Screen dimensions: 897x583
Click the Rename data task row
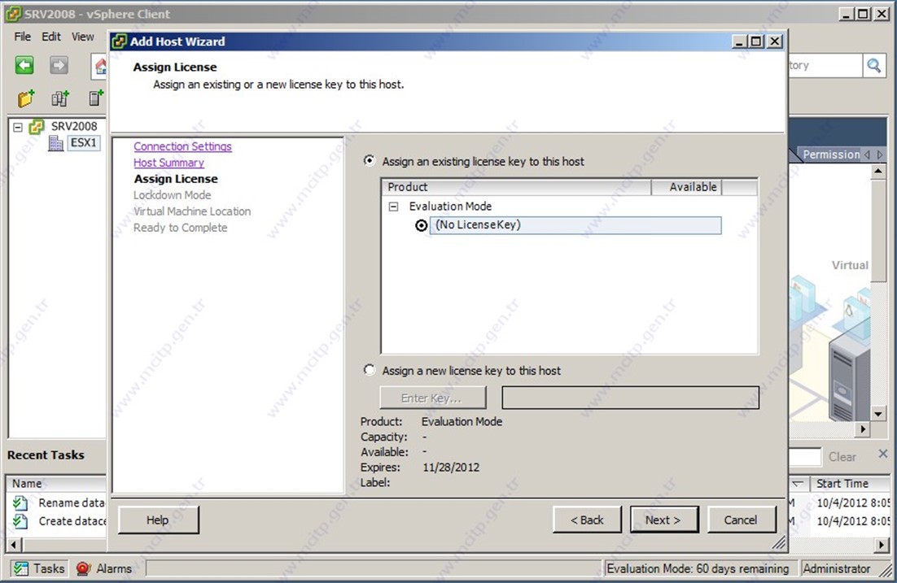click(x=59, y=503)
